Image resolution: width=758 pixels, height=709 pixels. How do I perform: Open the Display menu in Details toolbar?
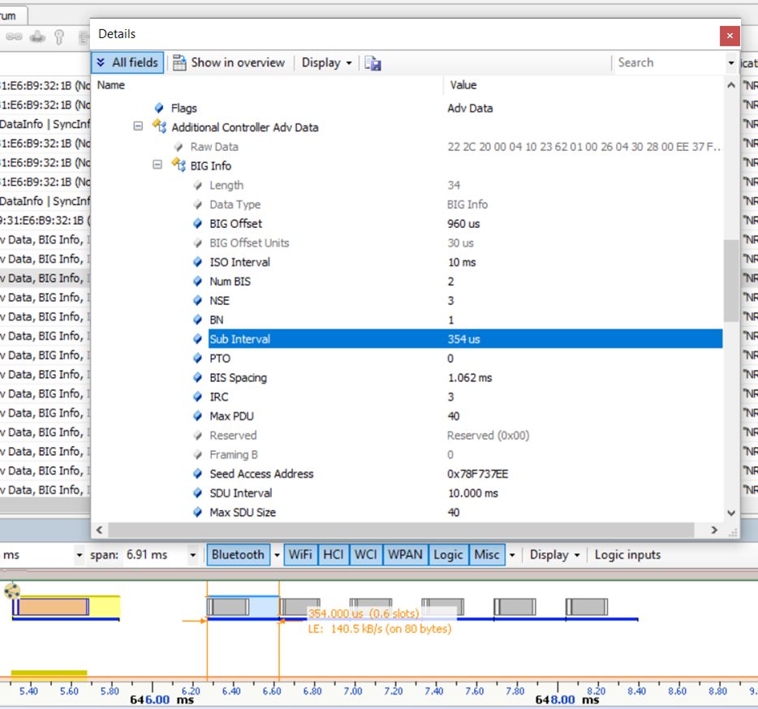point(326,62)
